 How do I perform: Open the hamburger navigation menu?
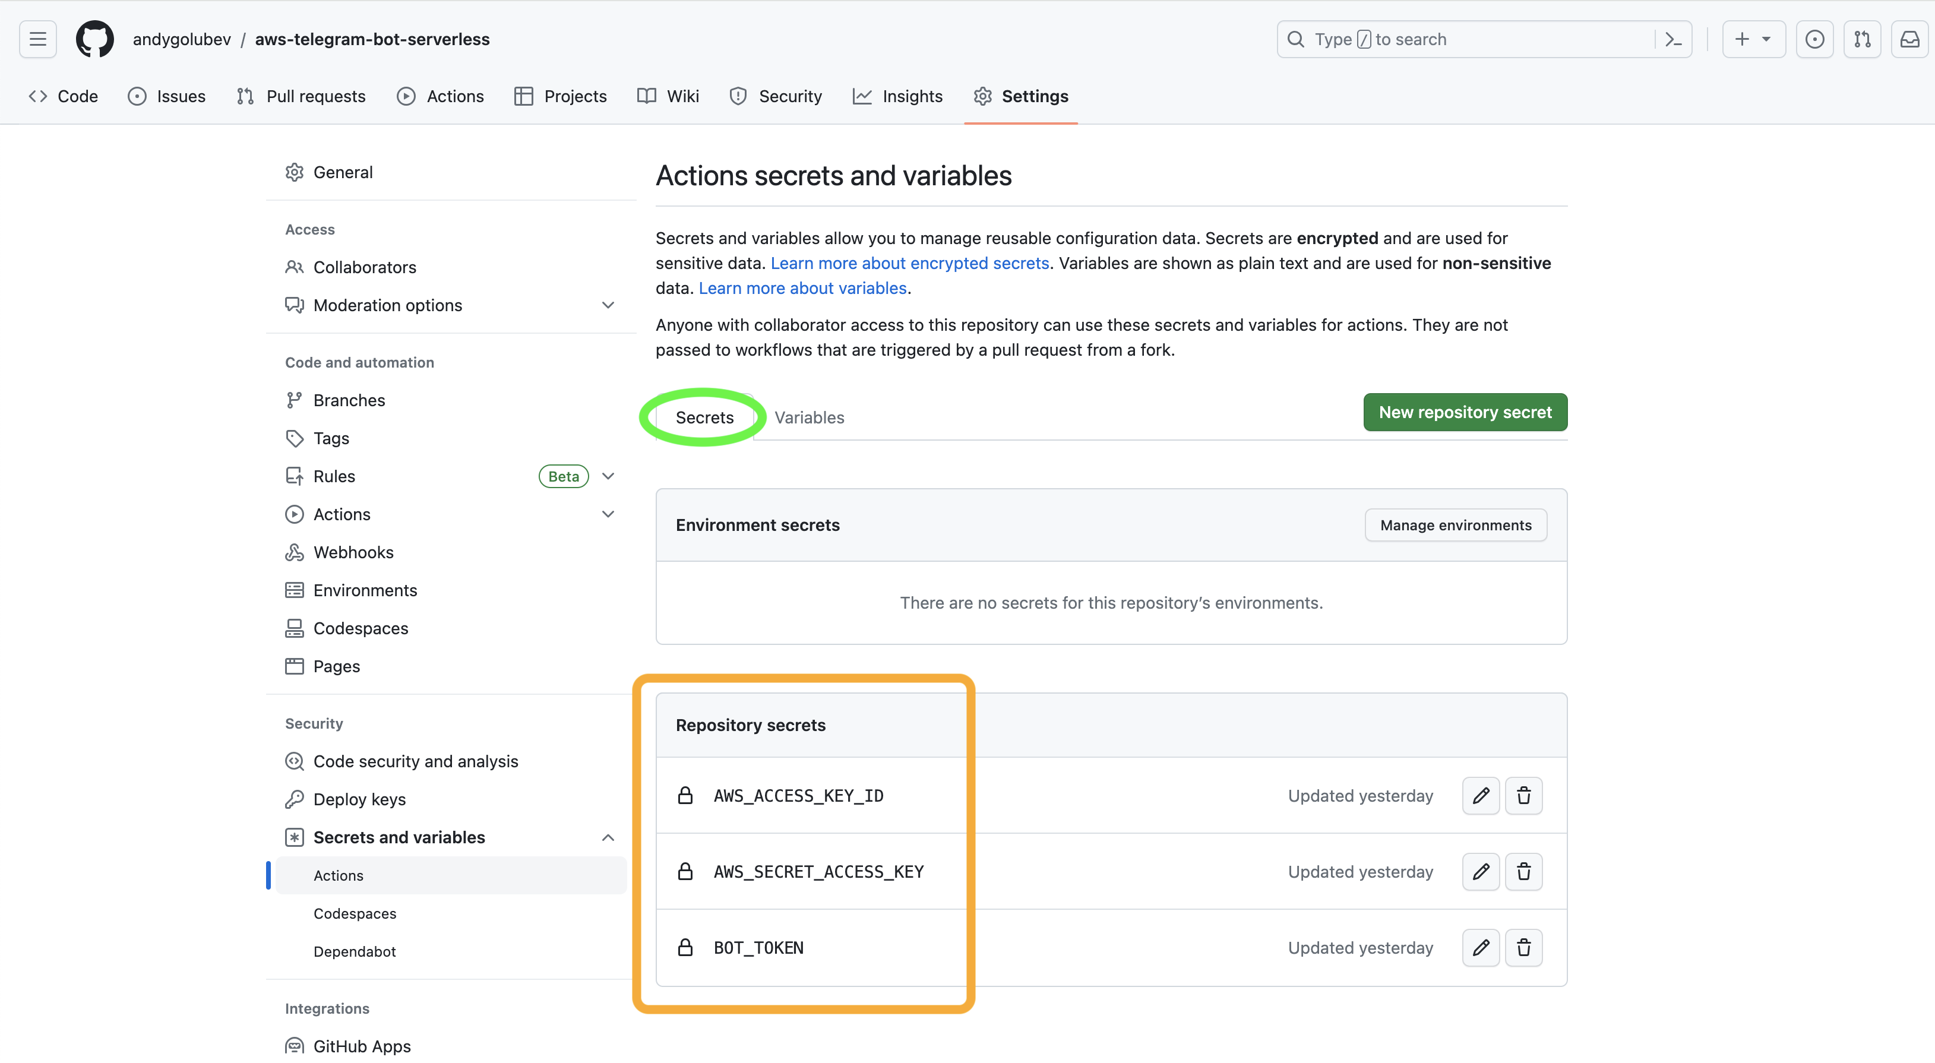coord(37,39)
